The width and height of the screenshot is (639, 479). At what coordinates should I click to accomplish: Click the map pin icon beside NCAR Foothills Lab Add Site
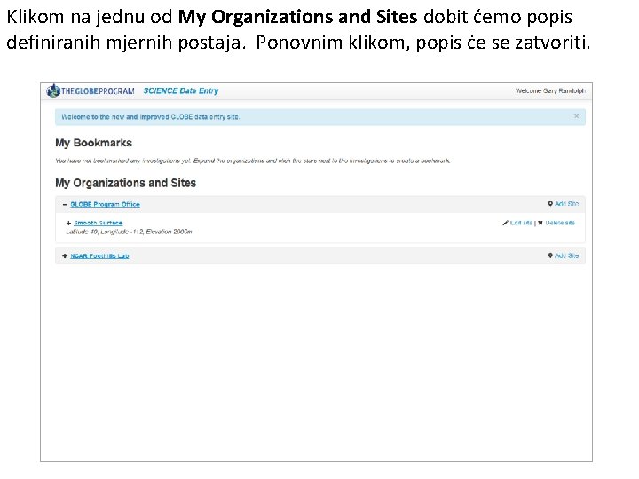pyautogui.click(x=550, y=255)
